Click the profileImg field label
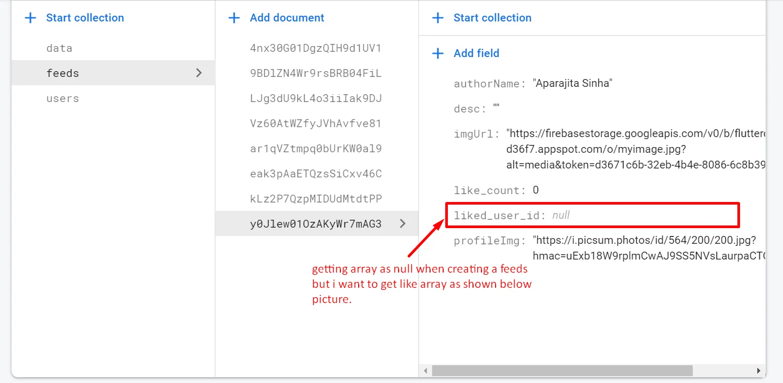The height and width of the screenshot is (383, 783). pos(489,241)
